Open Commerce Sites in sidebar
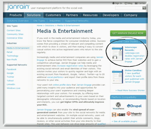Viewport: 151px width, 129px height. (x=15, y=38)
